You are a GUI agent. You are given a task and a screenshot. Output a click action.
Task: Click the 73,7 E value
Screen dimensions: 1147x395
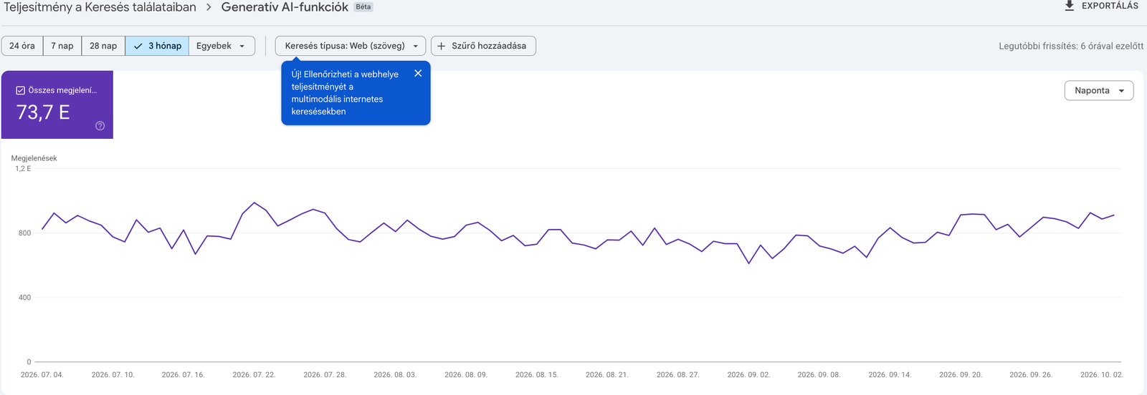coord(43,112)
